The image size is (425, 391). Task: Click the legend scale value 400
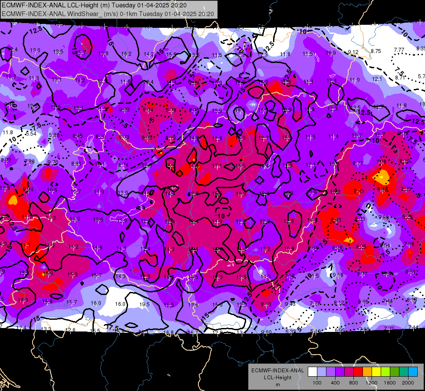[x=335, y=383]
